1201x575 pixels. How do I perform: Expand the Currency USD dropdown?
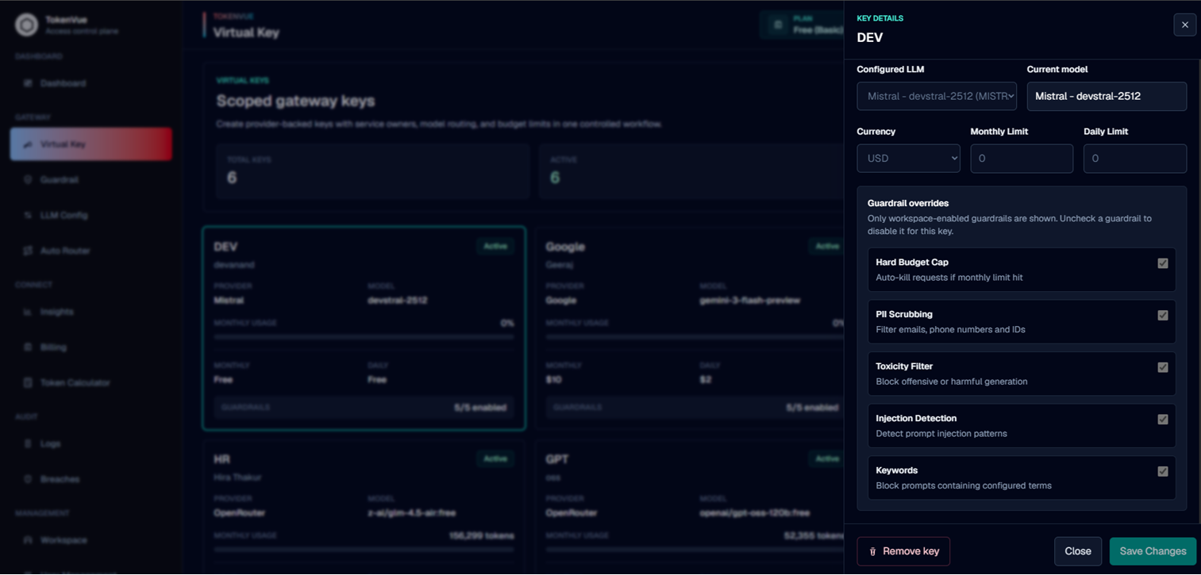[908, 159]
